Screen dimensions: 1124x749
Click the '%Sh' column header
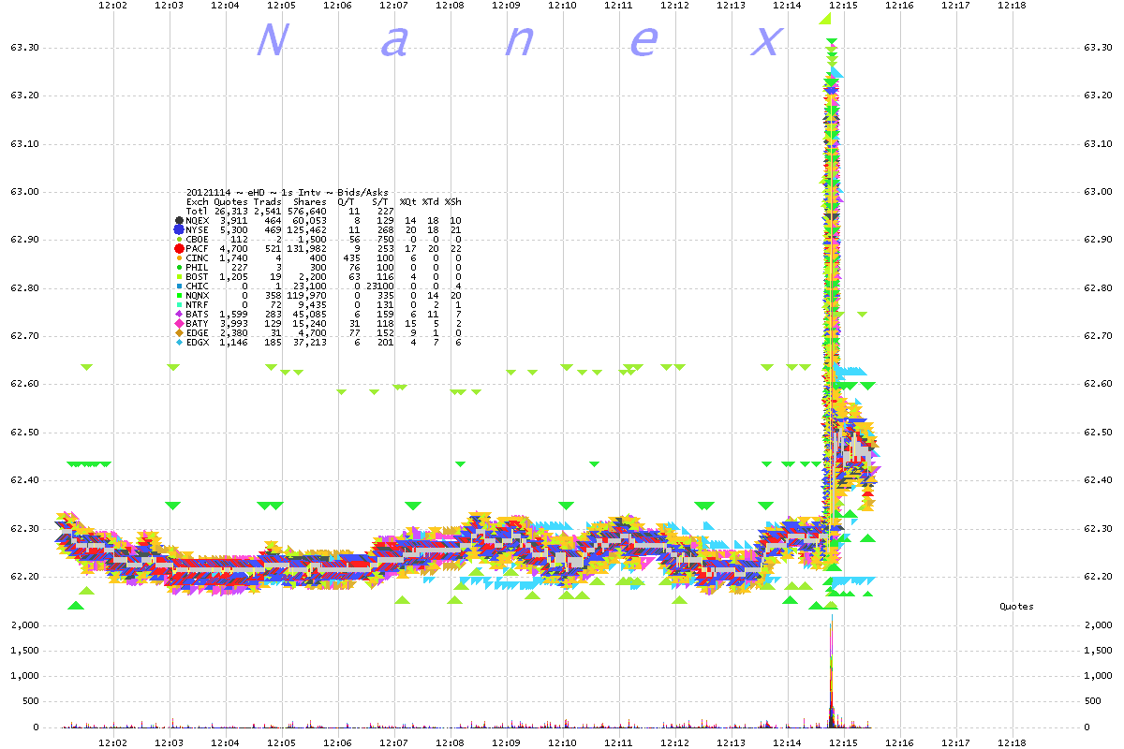click(x=453, y=201)
